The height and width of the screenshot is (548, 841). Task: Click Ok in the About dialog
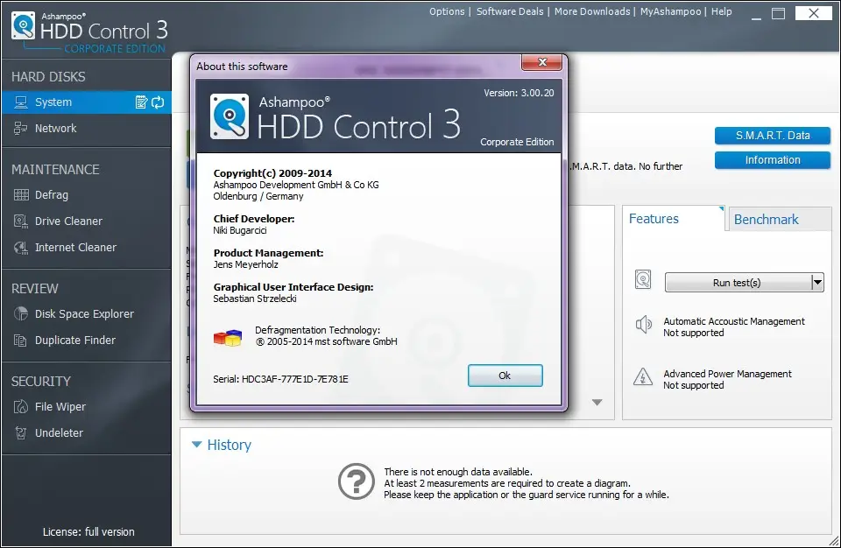tap(505, 376)
